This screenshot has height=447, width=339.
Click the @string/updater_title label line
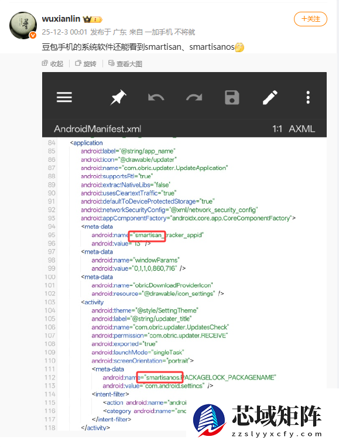click(142, 319)
